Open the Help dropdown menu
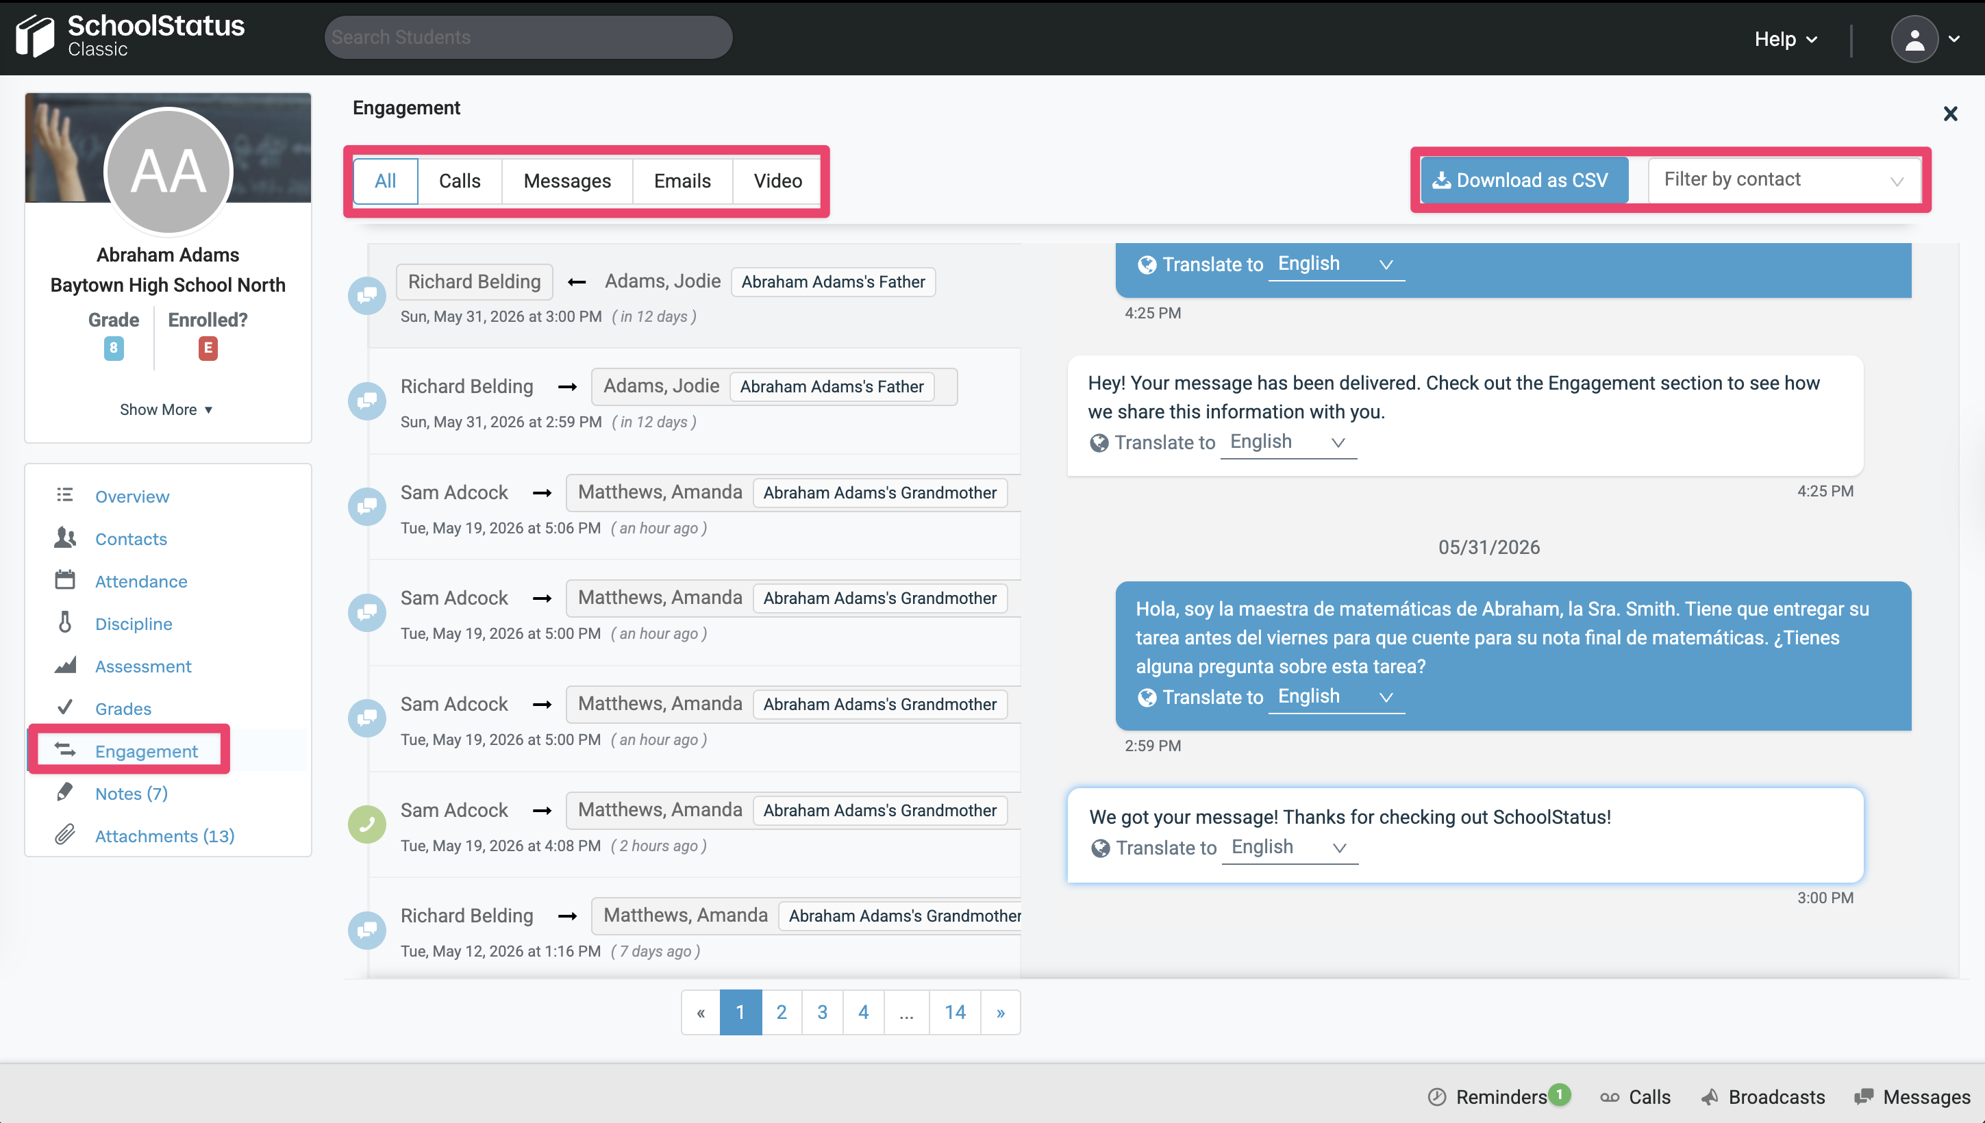 [x=1786, y=38]
